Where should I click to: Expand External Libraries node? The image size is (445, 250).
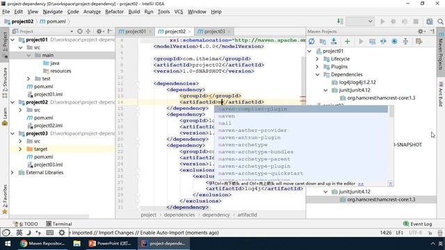pos(13,172)
